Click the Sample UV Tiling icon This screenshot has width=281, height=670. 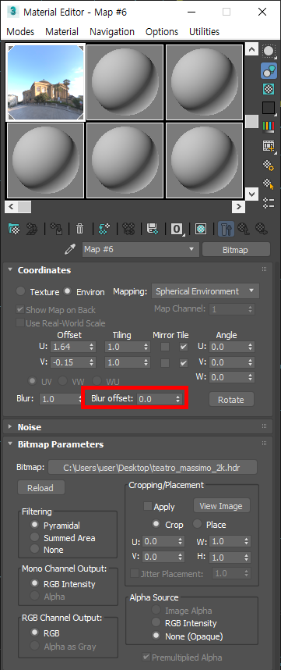click(x=269, y=108)
